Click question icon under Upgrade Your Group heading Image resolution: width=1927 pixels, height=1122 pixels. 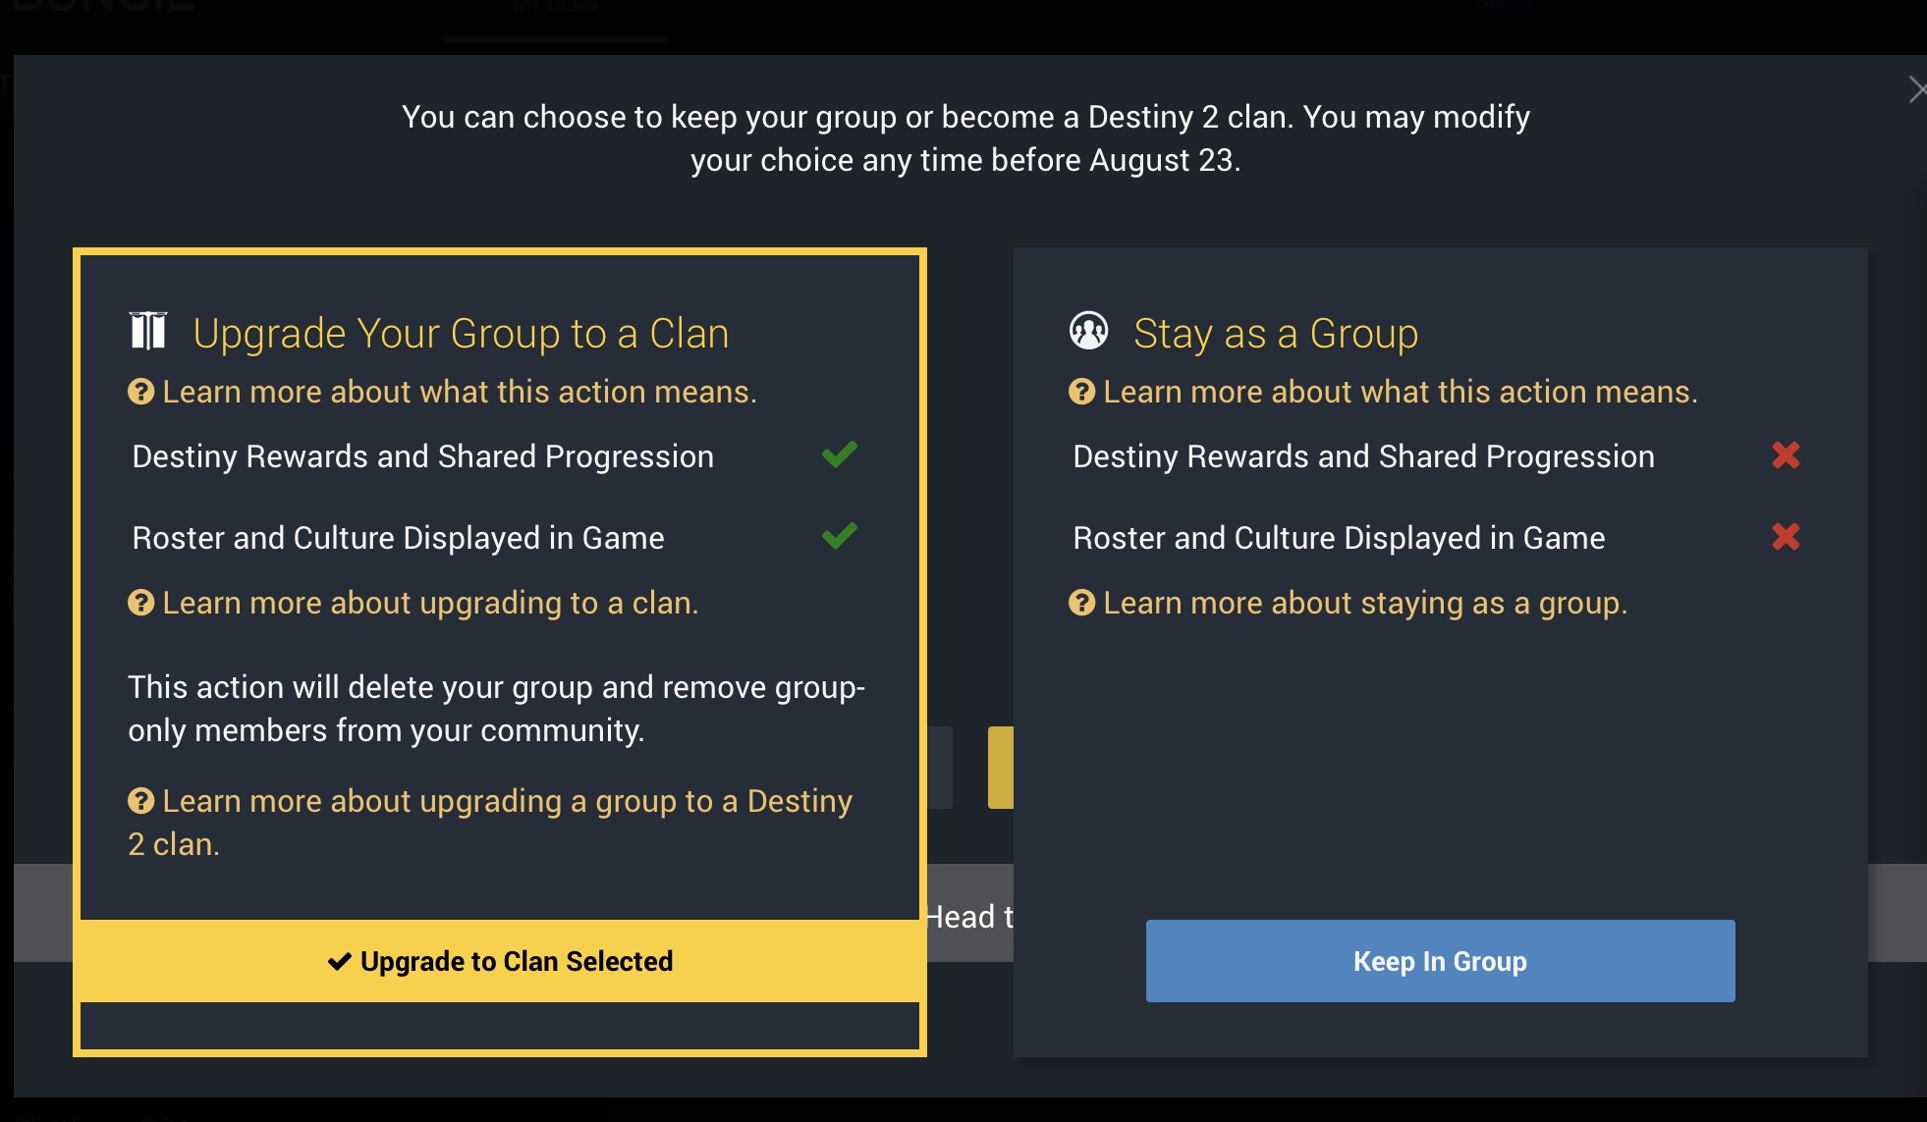click(141, 392)
